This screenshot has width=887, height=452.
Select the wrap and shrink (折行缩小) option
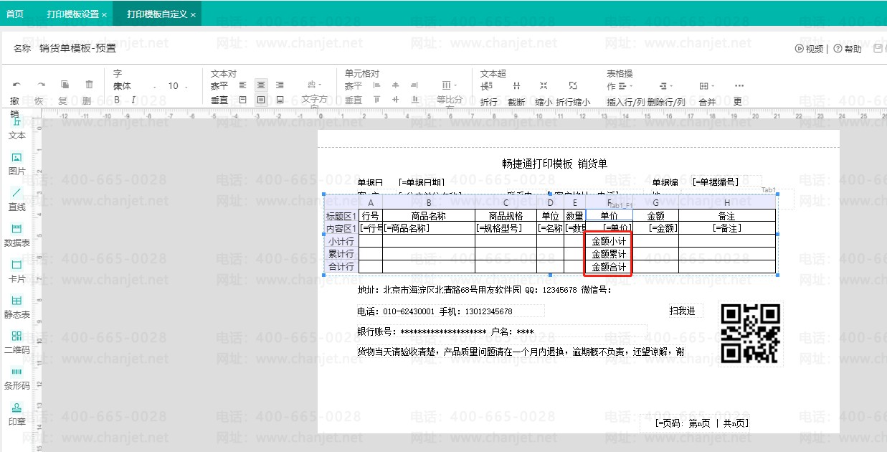click(573, 94)
